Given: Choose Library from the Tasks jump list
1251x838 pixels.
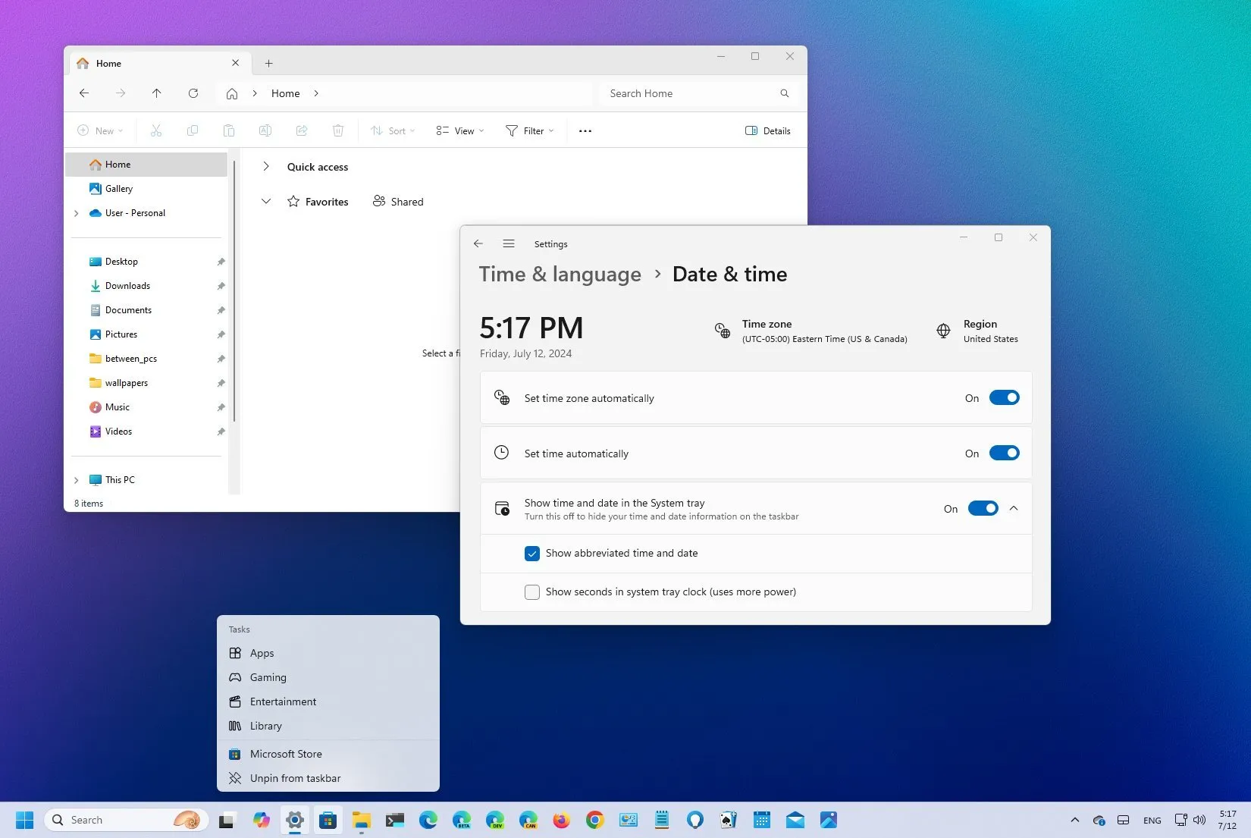Looking at the screenshot, I should tap(265, 726).
